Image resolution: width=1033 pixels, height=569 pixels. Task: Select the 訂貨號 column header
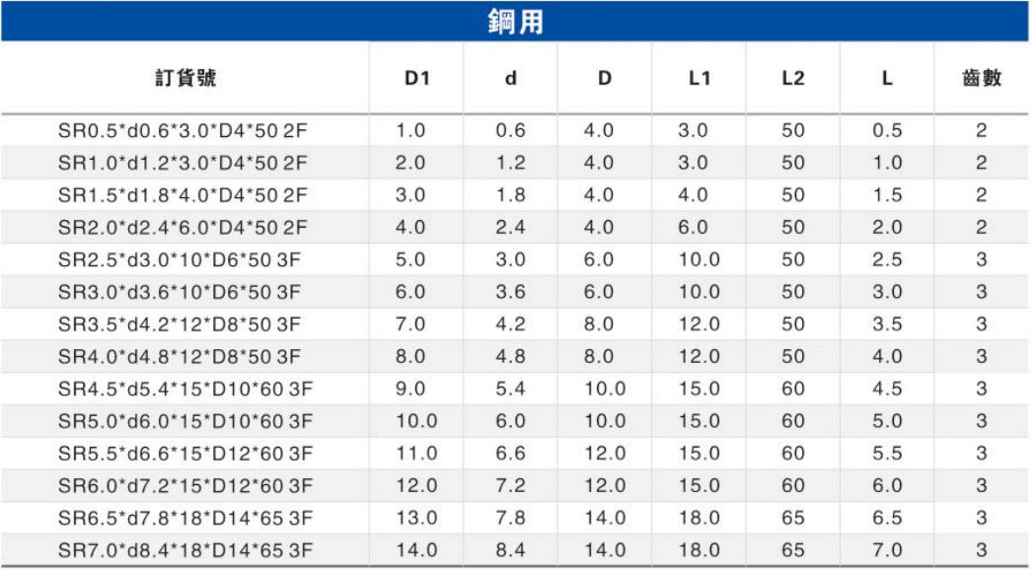coord(184,78)
